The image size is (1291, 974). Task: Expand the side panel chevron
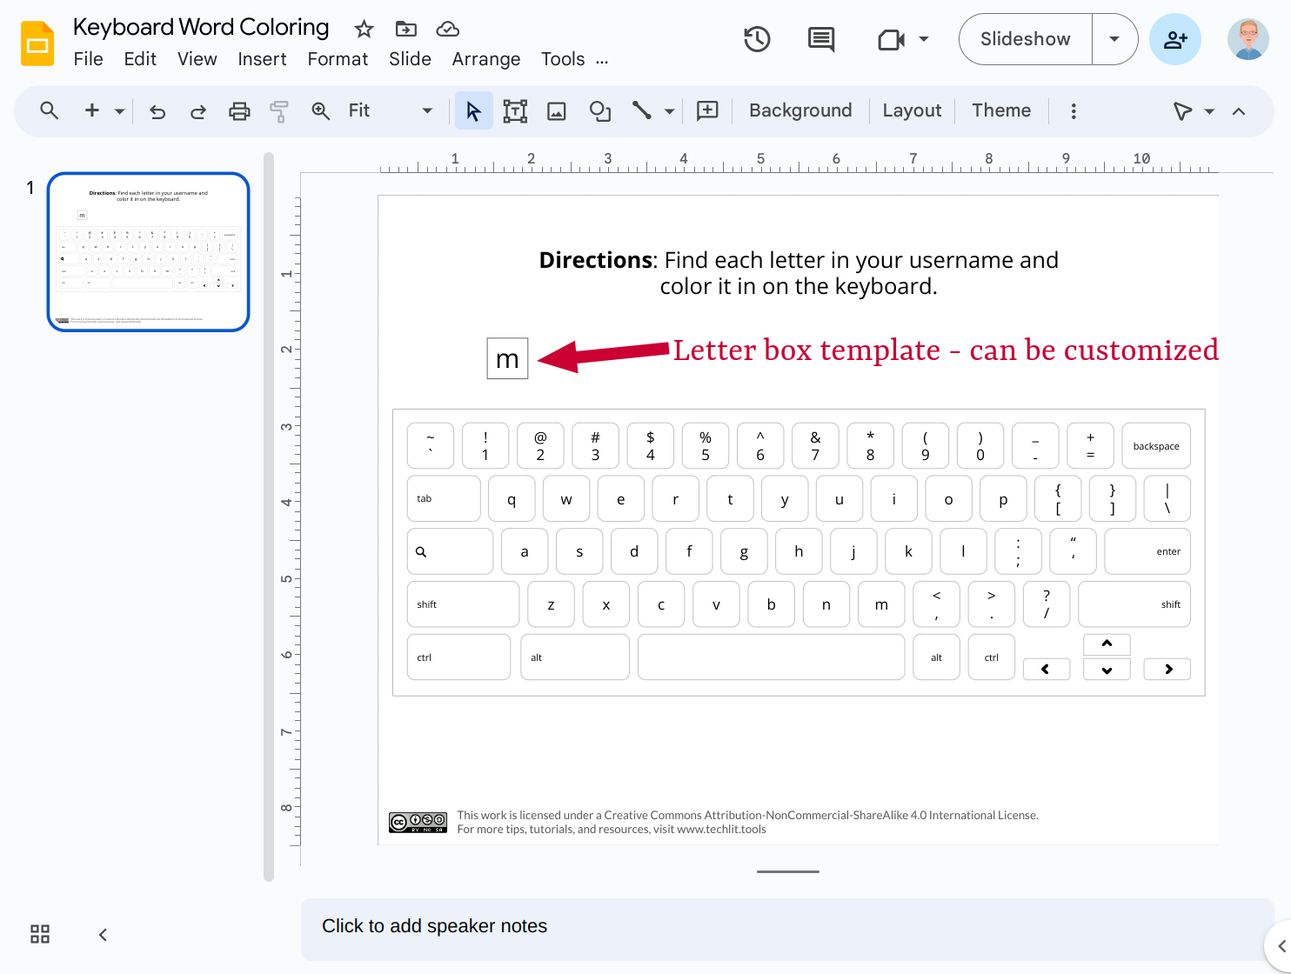coord(1281,945)
